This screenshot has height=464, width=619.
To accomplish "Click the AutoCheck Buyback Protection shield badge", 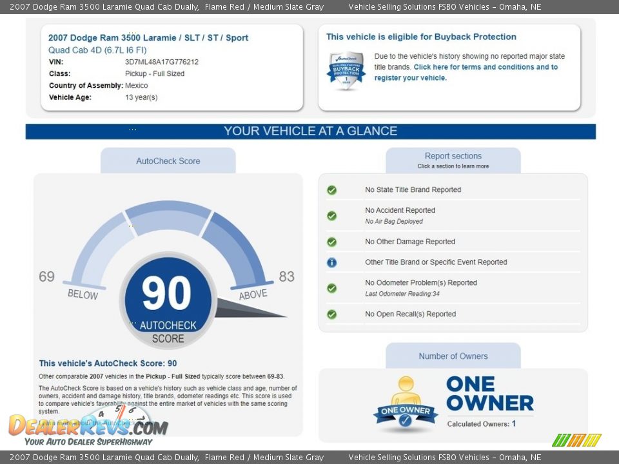I will (346, 71).
